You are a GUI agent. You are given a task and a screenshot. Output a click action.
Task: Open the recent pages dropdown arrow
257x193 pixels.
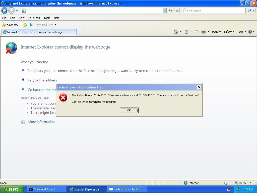click(17, 11)
